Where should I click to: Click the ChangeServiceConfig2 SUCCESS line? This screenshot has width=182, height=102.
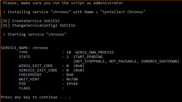click(x=38, y=25)
